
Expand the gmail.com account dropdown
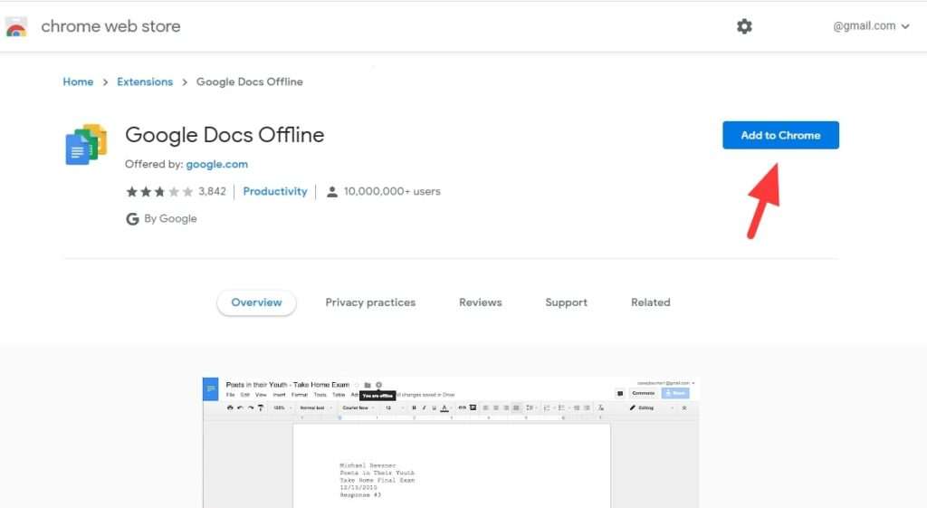[x=871, y=26]
